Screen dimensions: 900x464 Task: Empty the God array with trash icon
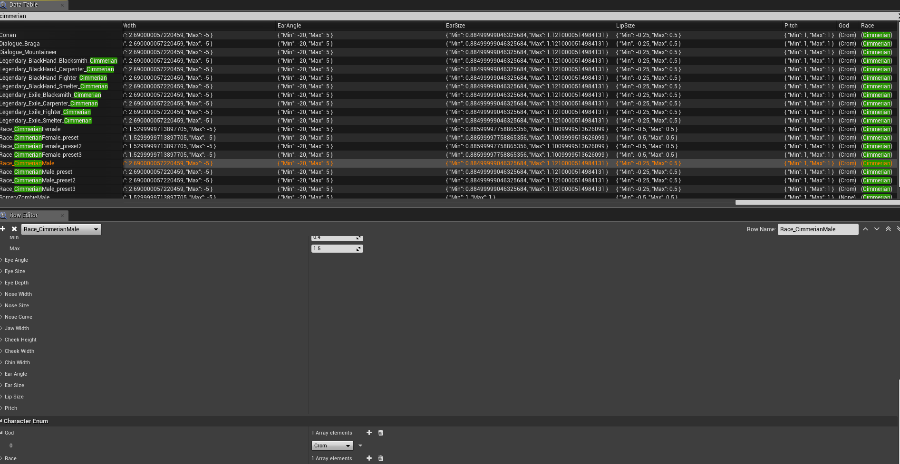(380, 433)
